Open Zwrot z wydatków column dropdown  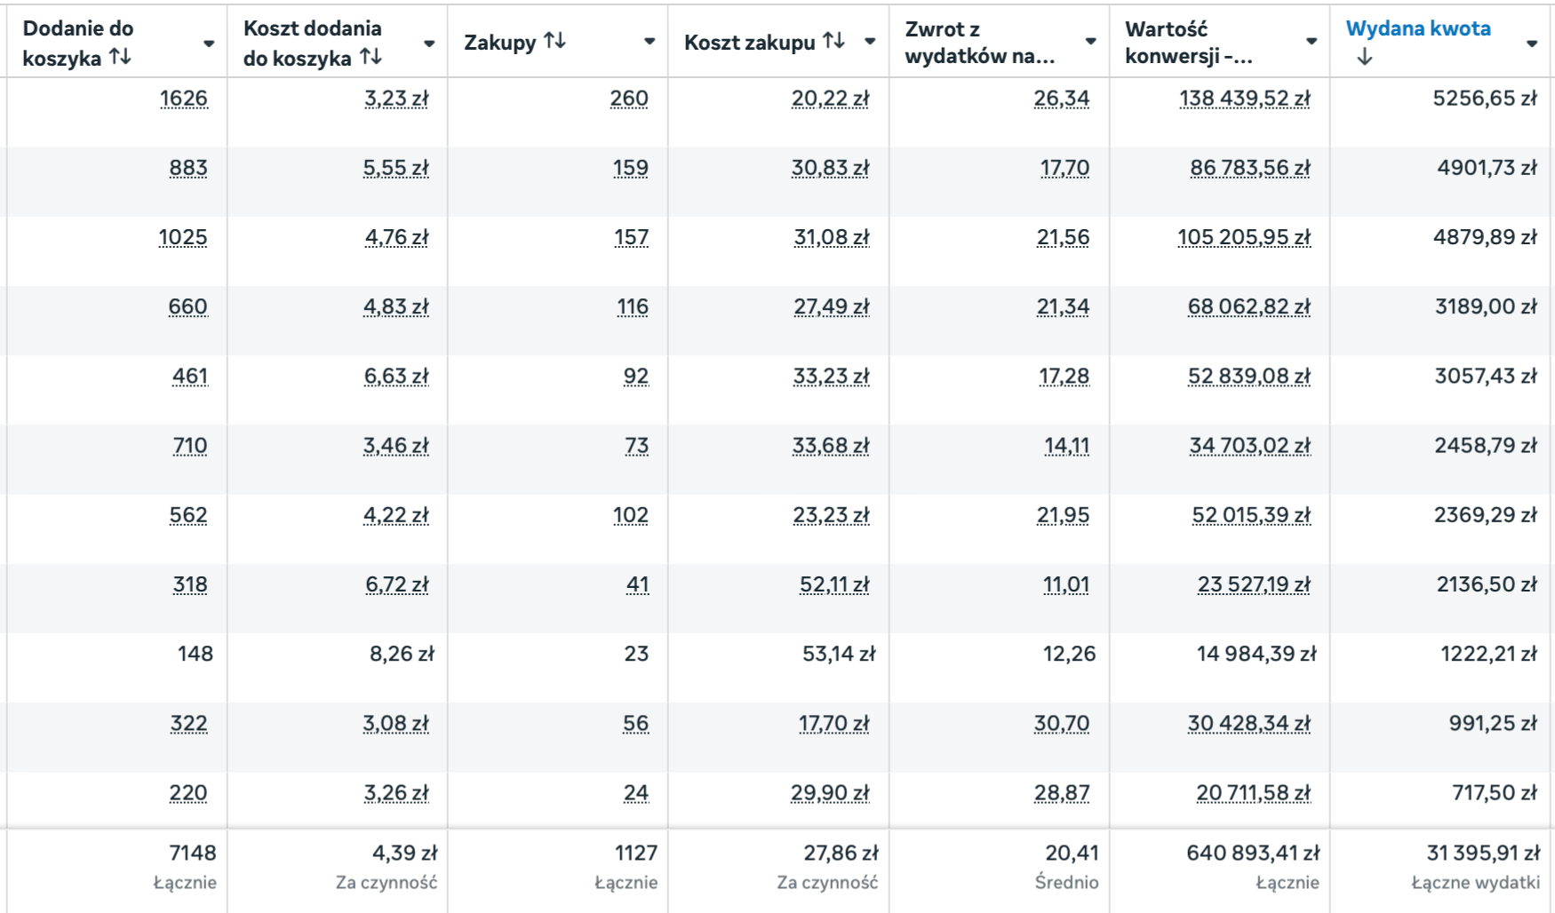pyautogui.click(x=1090, y=42)
